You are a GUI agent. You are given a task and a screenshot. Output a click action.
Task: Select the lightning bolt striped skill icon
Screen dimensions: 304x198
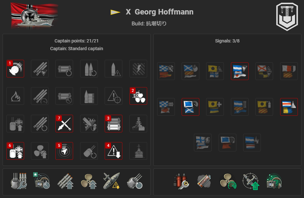[x=138, y=69]
